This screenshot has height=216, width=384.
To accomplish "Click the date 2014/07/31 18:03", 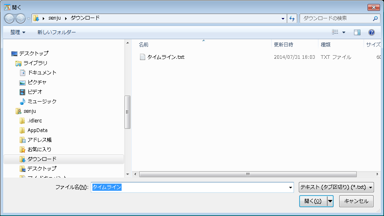I will (x=294, y=57).
